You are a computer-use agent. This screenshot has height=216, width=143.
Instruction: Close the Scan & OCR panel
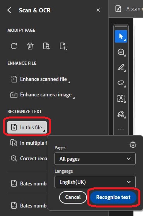pos(98,10)
